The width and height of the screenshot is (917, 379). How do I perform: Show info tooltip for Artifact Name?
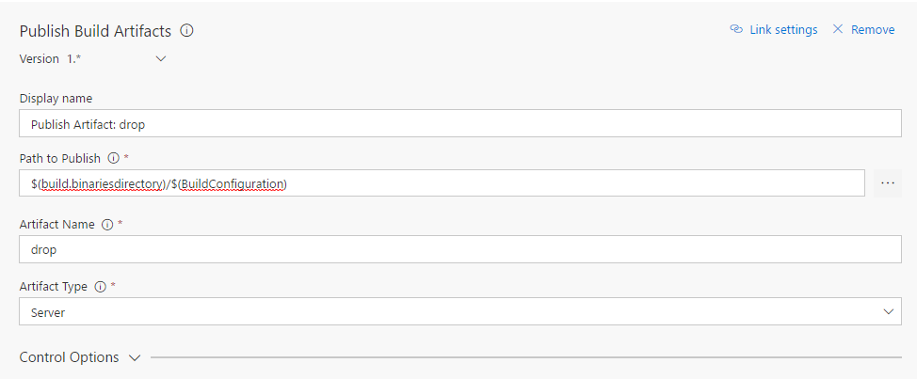(x=106, y=224)
